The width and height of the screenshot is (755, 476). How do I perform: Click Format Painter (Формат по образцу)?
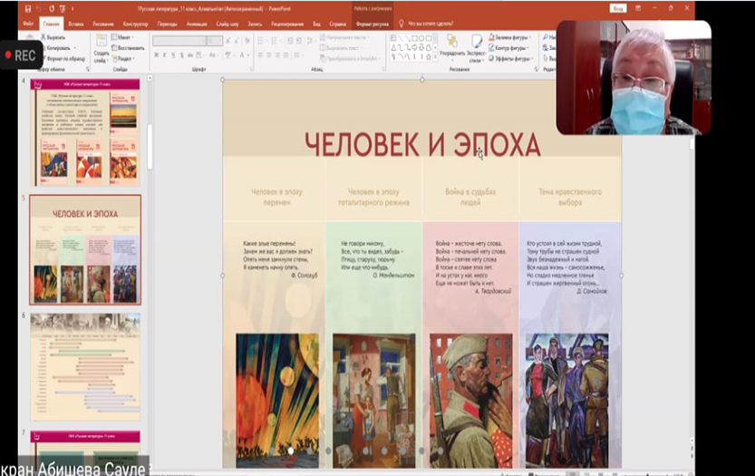pyautogui.click(x=66, y=58)
